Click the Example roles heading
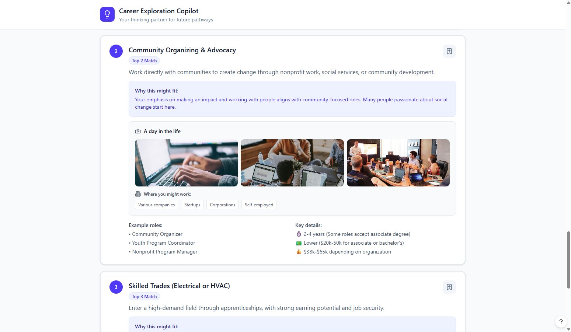Image resolution: width=571 pixels, height=332 pixels. (x=146, y=225)
